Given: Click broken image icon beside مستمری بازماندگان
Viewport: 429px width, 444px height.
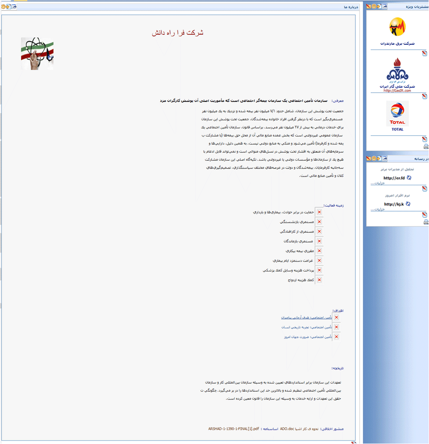Looking at the screenshot, I should click(319, 241).
